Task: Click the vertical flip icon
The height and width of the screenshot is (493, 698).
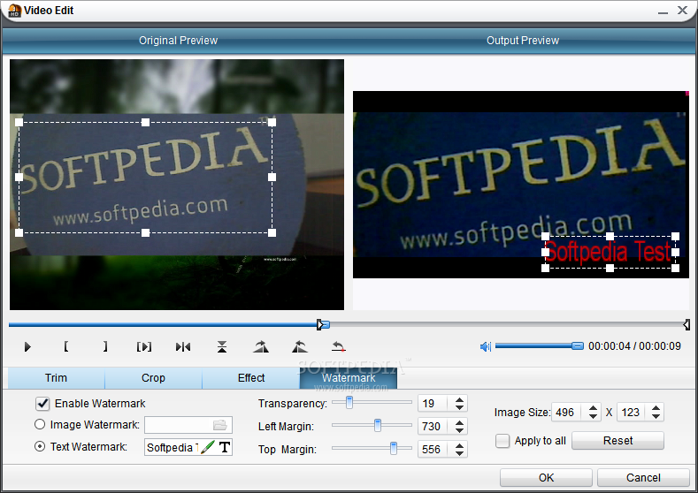Action: [x=222, y=346]
